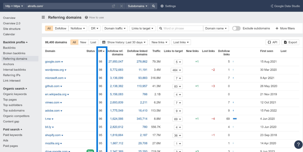Click More filters plus
The width and height of the screenshot is (303, 152).
(x=285, y=28)
